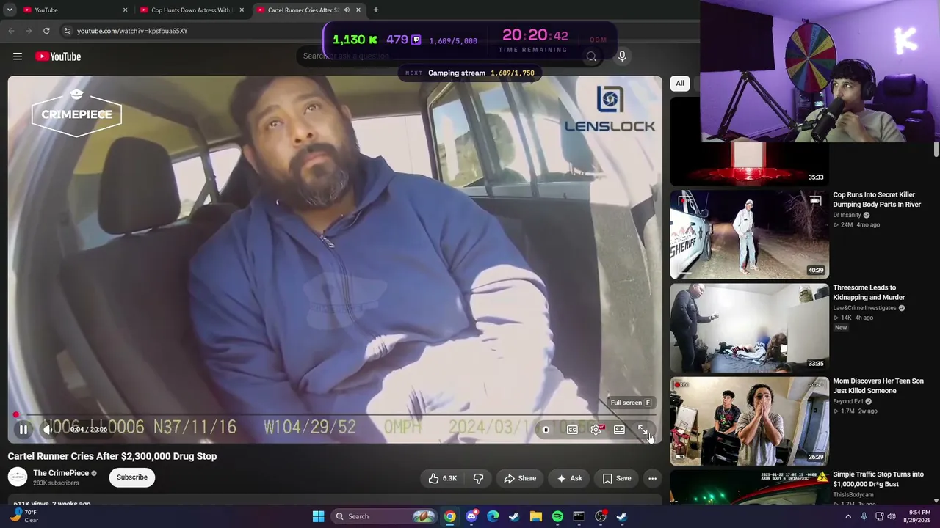This screenshot has height=528, width=940.
Task: Open the terminal app from the taskbar
Action: 579,516
